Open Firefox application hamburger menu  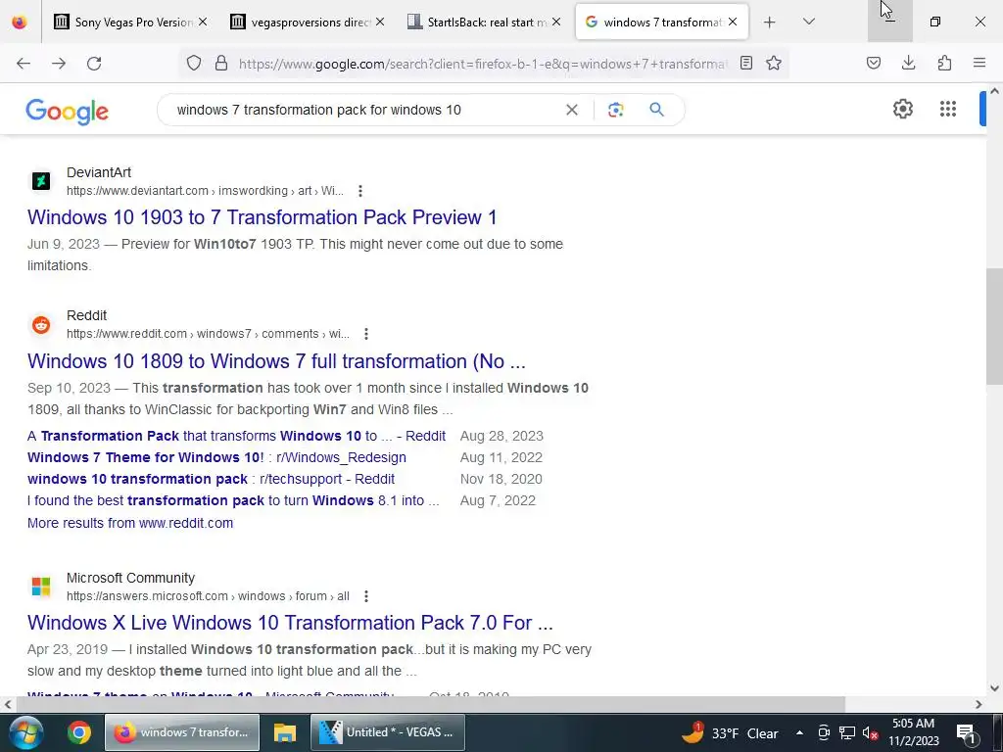click(x=979, y=63)
